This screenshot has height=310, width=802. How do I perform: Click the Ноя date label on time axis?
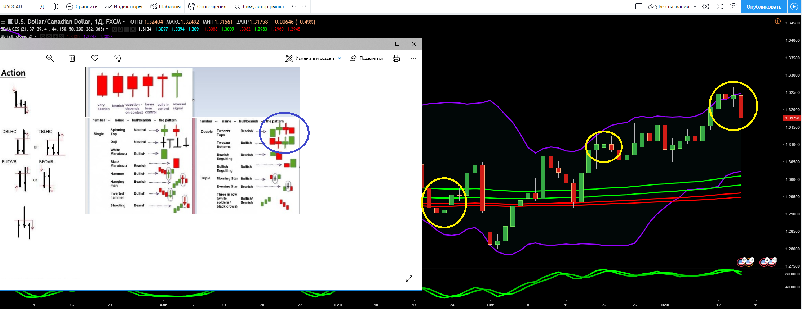665,305
